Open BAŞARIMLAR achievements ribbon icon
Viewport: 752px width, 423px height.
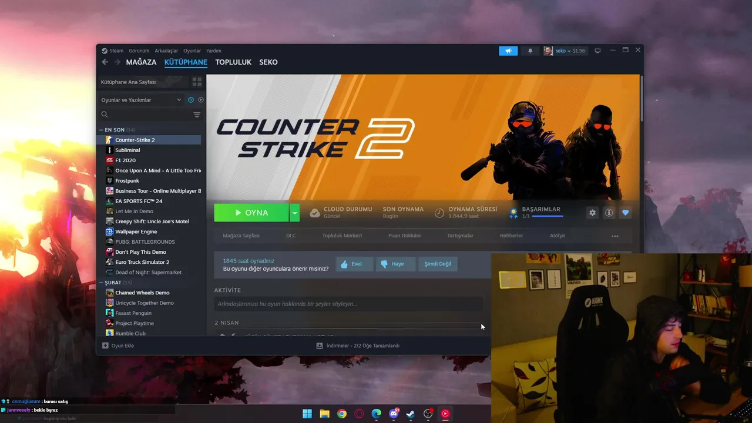tap(513, 213)
